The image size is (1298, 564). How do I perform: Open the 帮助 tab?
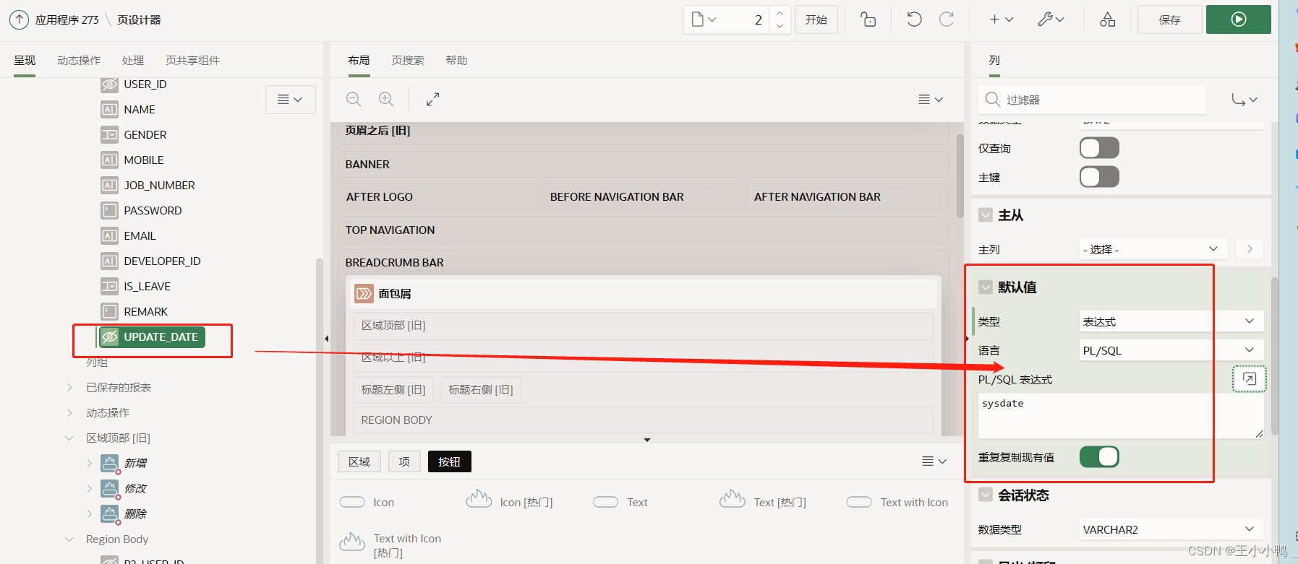(x=456, y=61)
